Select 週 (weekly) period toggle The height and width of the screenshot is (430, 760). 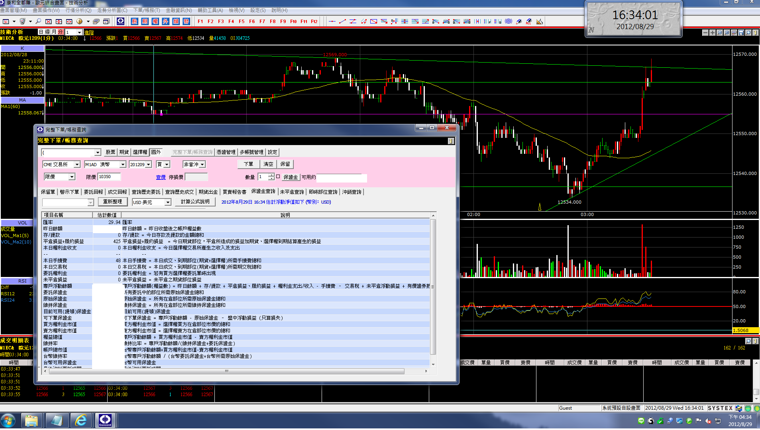pyautogui.click(x=47, y=32)
